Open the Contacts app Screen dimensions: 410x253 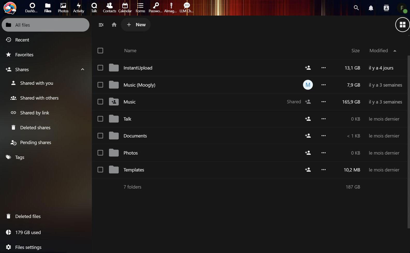tap(109, 8)
